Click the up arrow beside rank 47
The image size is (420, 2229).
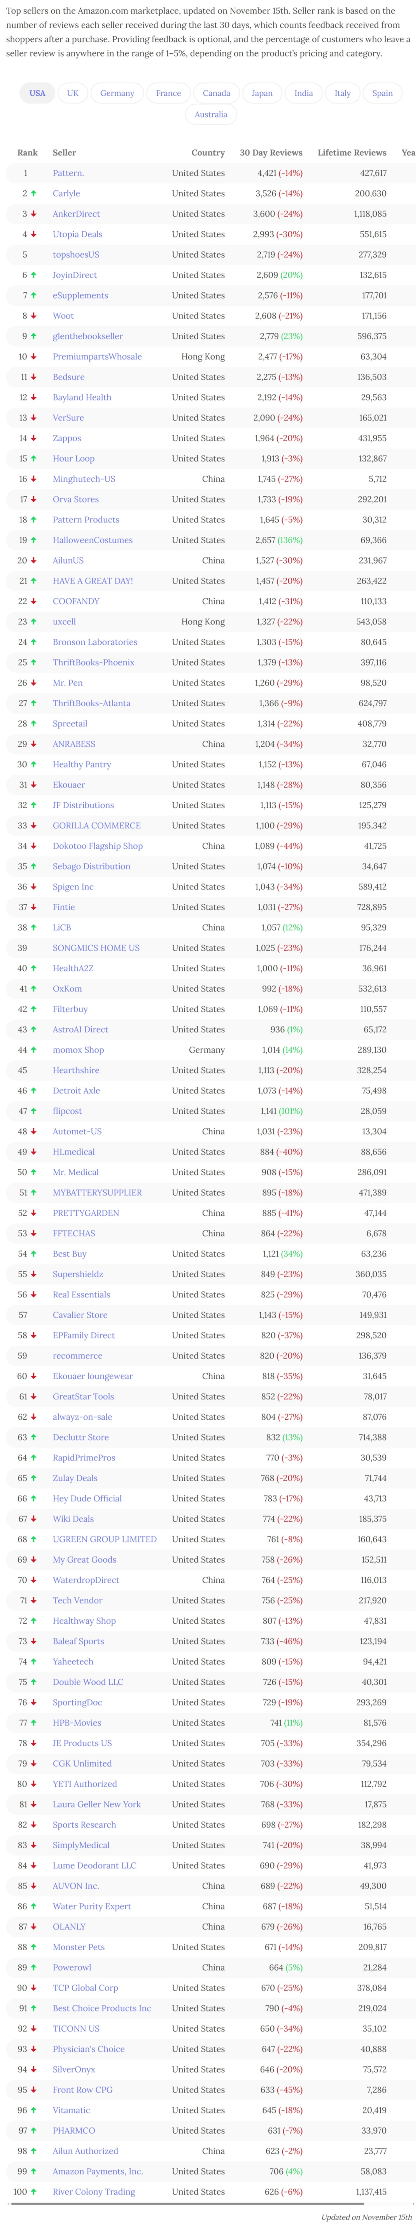point(34,1111)
